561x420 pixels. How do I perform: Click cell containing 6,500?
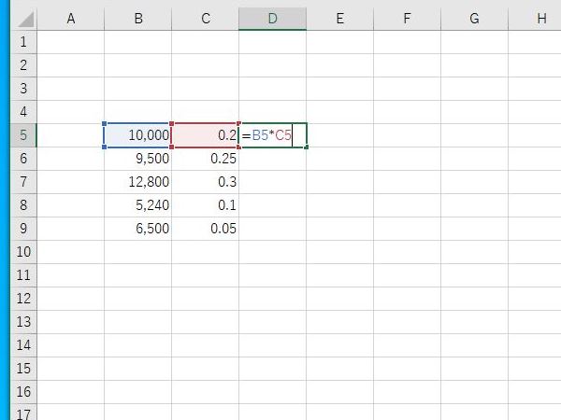(138, 229)
